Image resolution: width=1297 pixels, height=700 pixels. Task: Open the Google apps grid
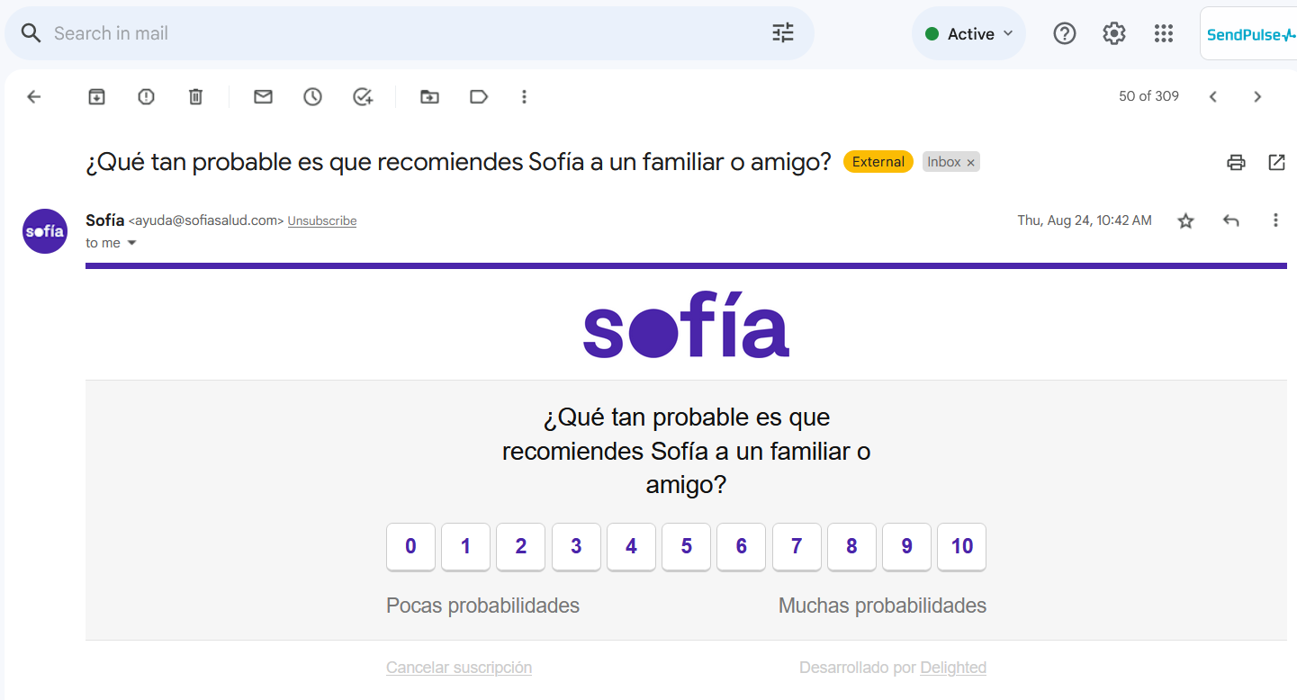coord(1164,33)
